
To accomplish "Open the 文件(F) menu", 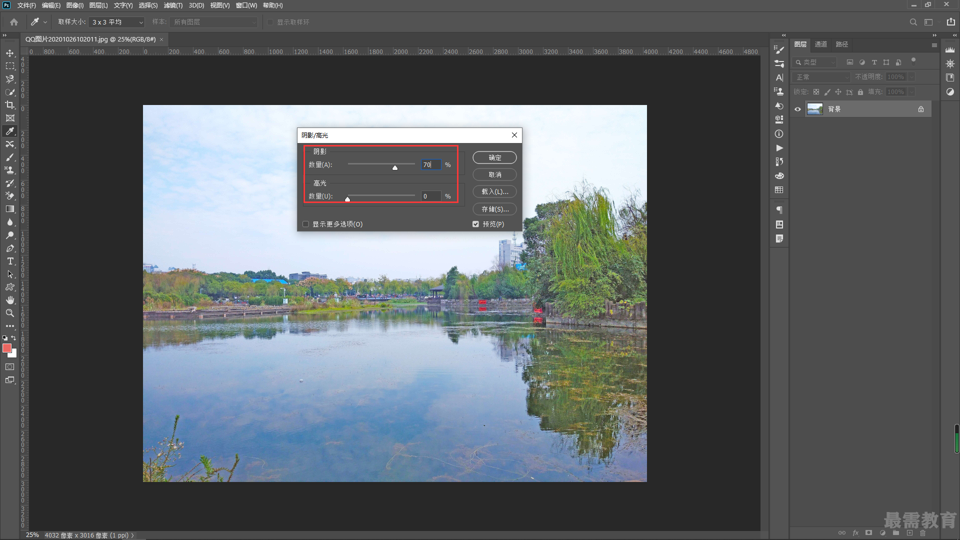I will (26, 5).
